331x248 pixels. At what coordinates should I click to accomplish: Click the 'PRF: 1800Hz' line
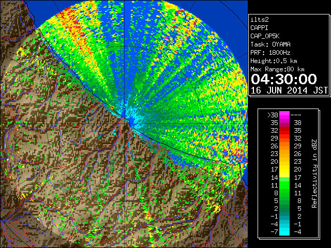pos(270,53)
